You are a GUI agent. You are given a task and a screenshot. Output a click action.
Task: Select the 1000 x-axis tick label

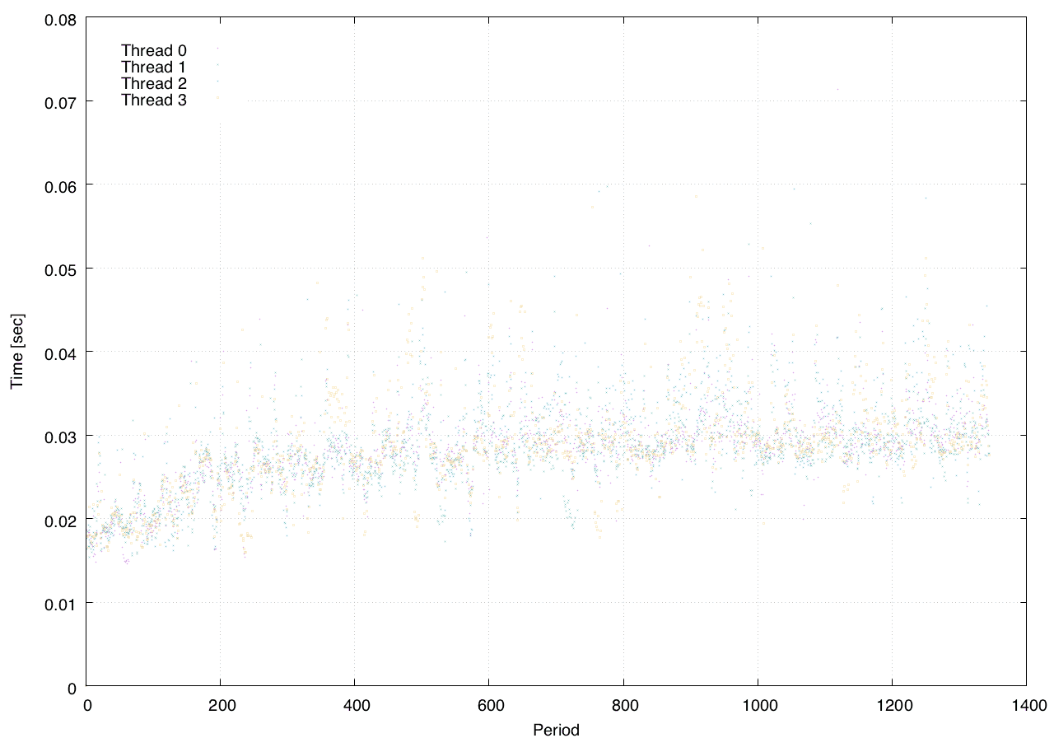pos(758,705)
